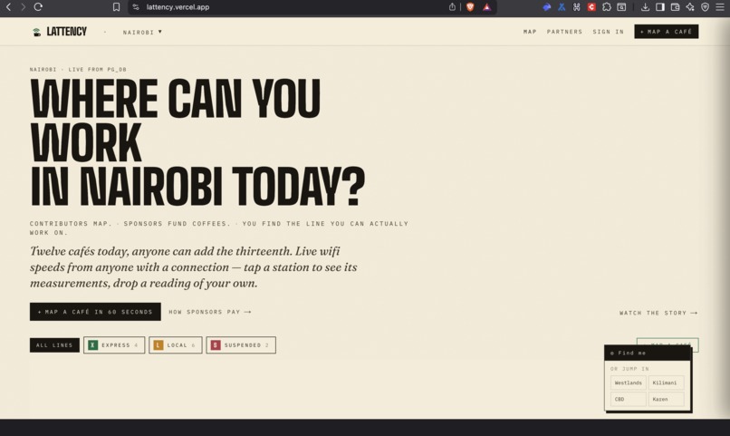
Task: Toggle the LOCAL line filter
Action: (176, 345)
